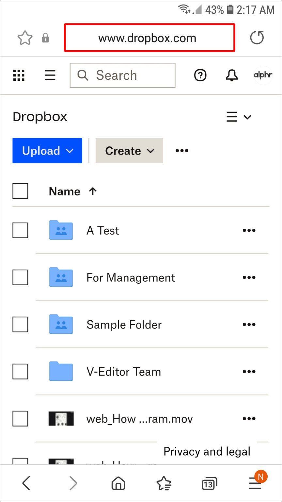This screenshot has width=282, height=502.
Task: Select the A Test folder checkbox
Action: pyautogui.click(x=20, y=230)
